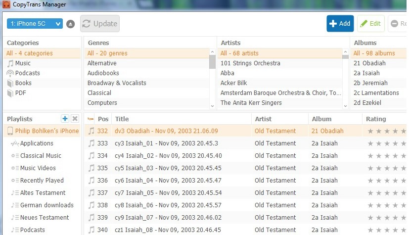Add a new playlist with plus icon
This screenshot has height=235, width=409.
pos(65,119)
